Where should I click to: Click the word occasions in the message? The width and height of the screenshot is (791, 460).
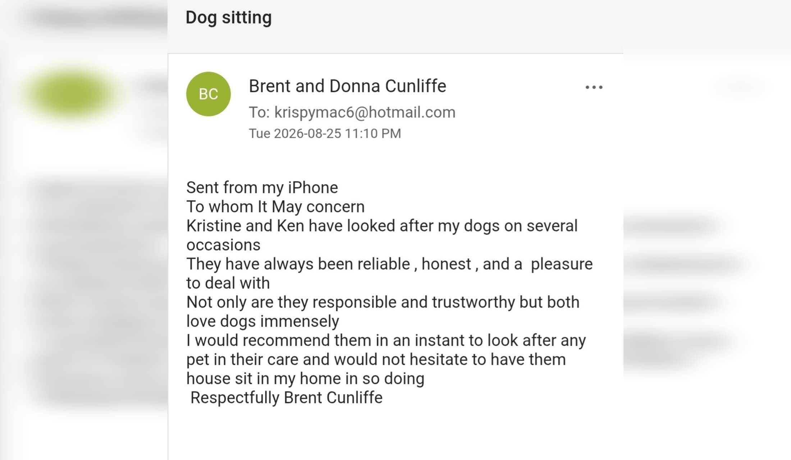click(223, 245)
